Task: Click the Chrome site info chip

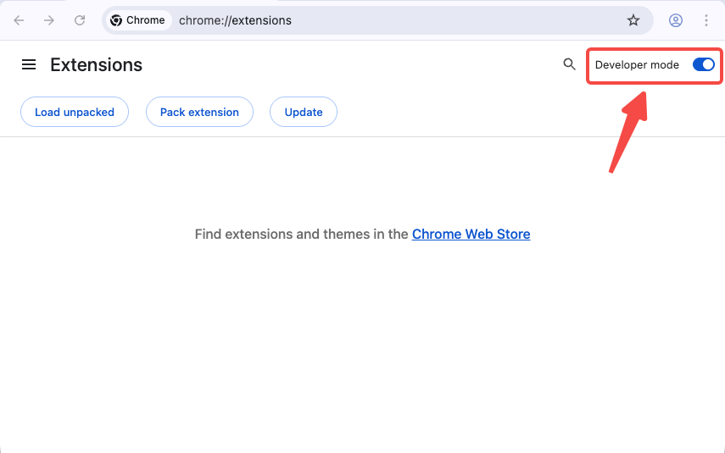Action: click(x=137, y=20)
